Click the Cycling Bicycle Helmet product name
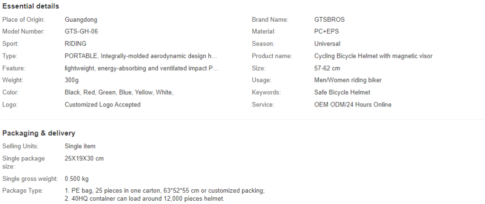The width and height of the screenshot is (485, 204). [x=373, y=56]
